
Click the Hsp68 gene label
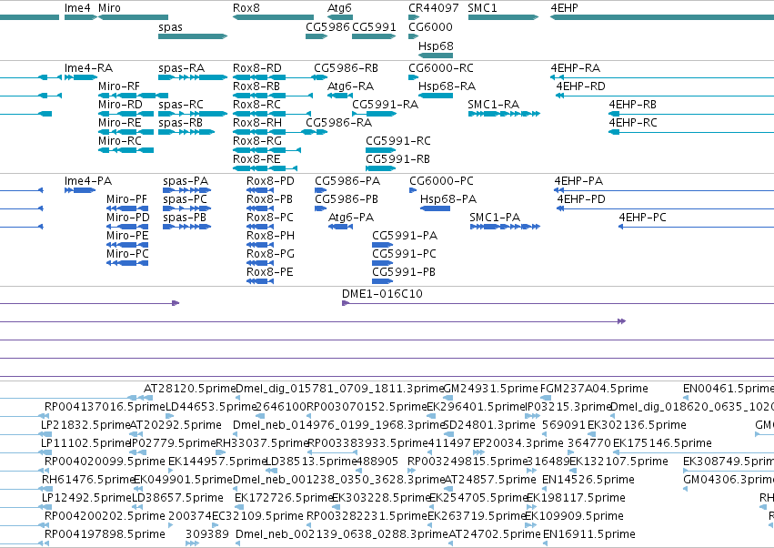coord(436,46)
